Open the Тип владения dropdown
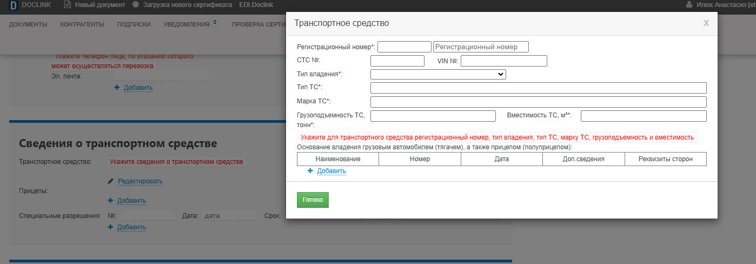This screenshot has width=756, height=264. 438,74
